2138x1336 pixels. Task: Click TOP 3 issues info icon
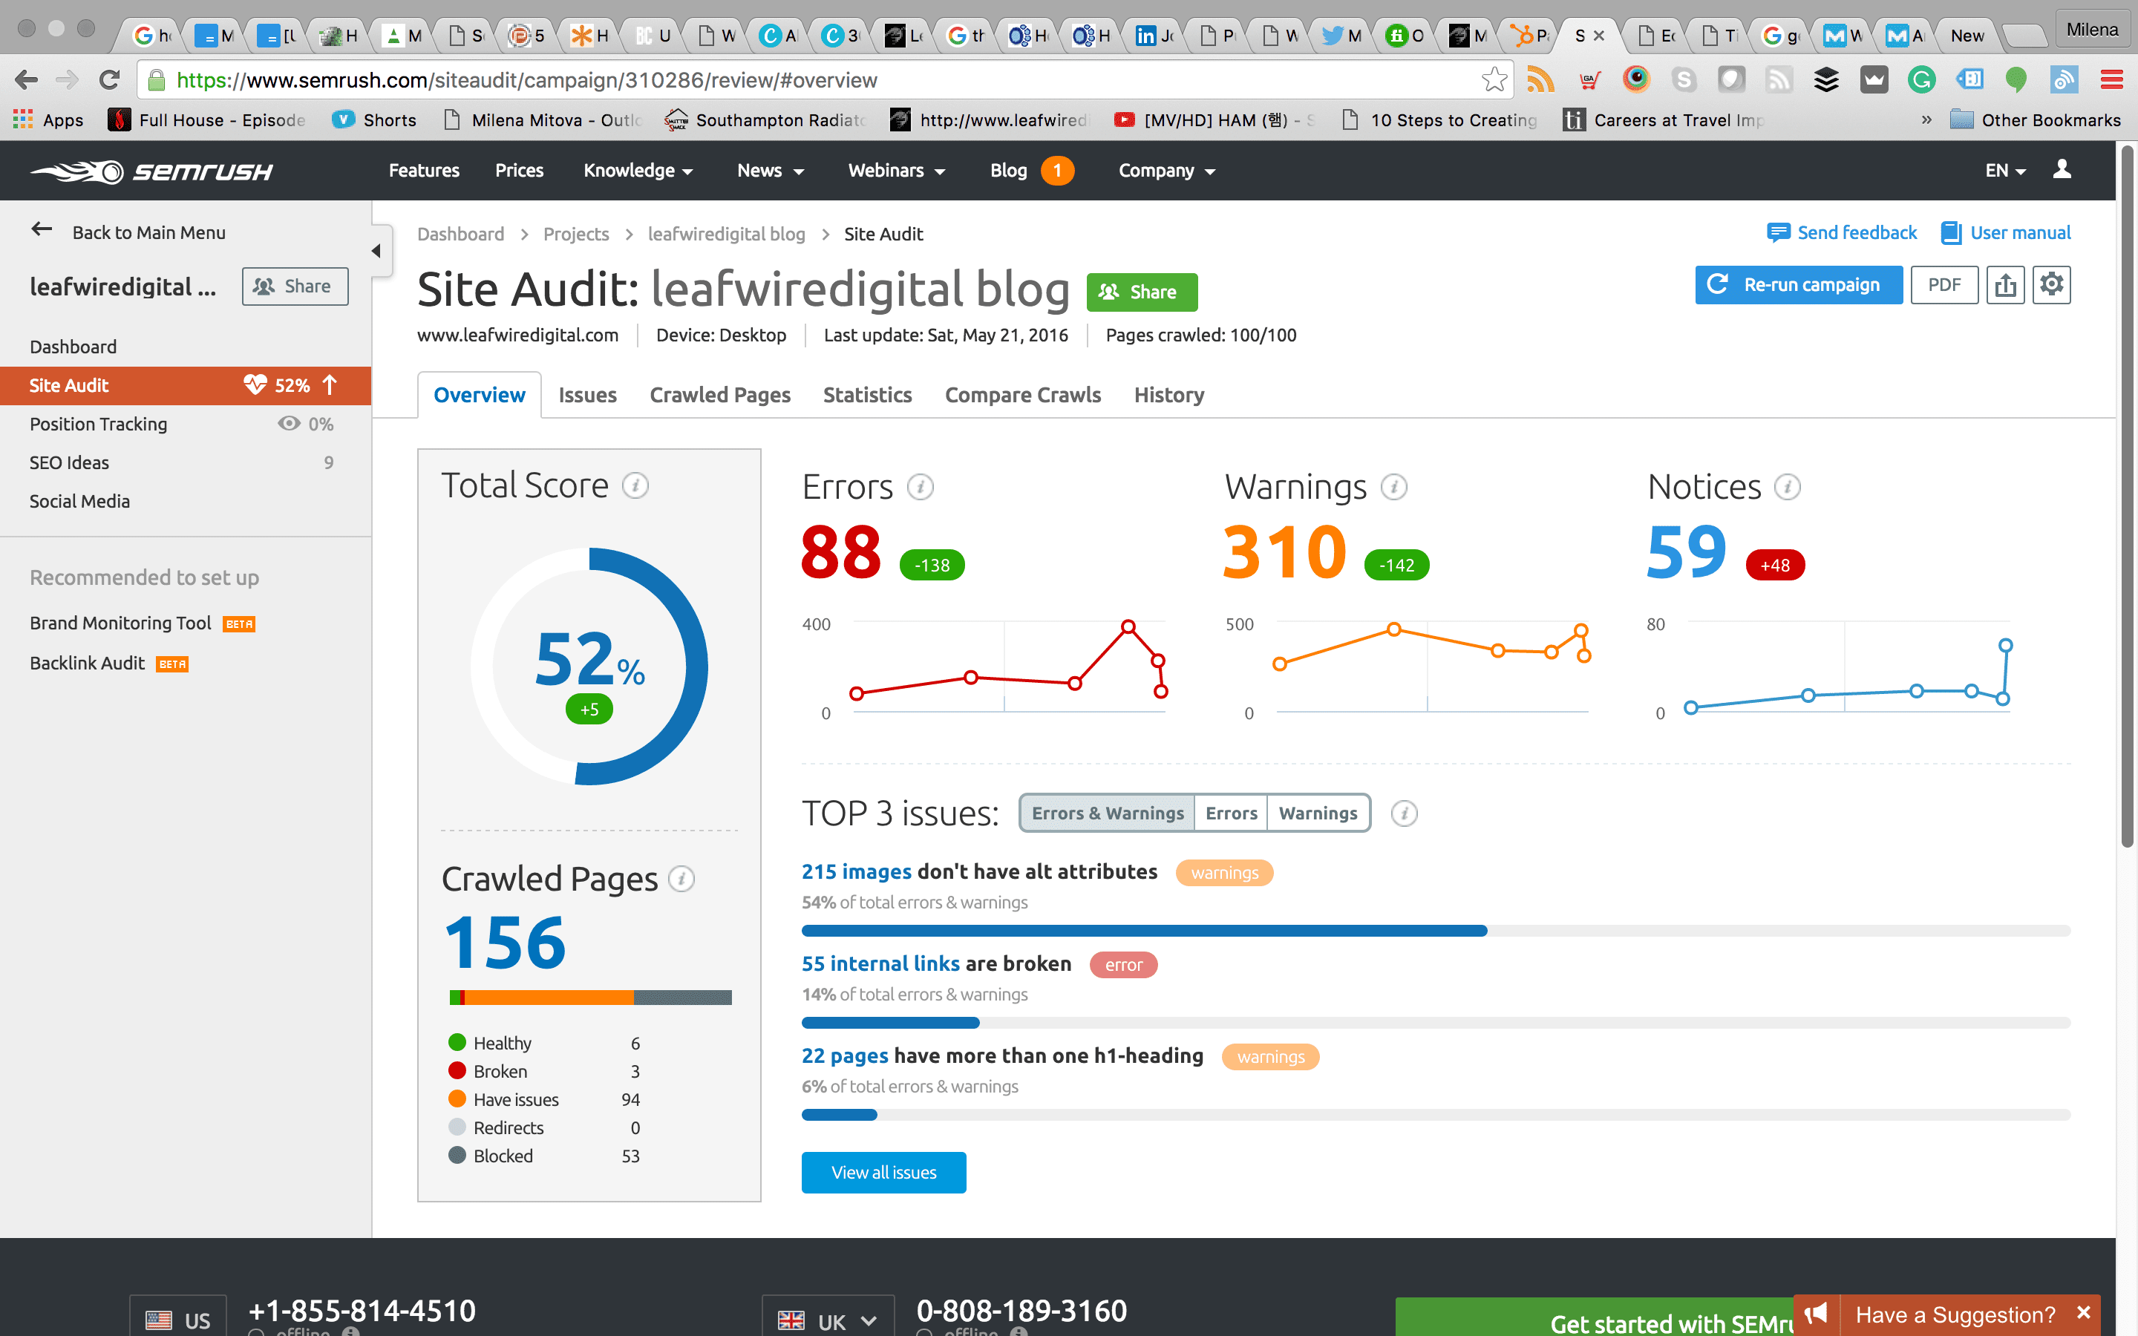1404,813
